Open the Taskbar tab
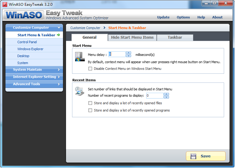Screen dimensions: 235x168 pos(175,37)
